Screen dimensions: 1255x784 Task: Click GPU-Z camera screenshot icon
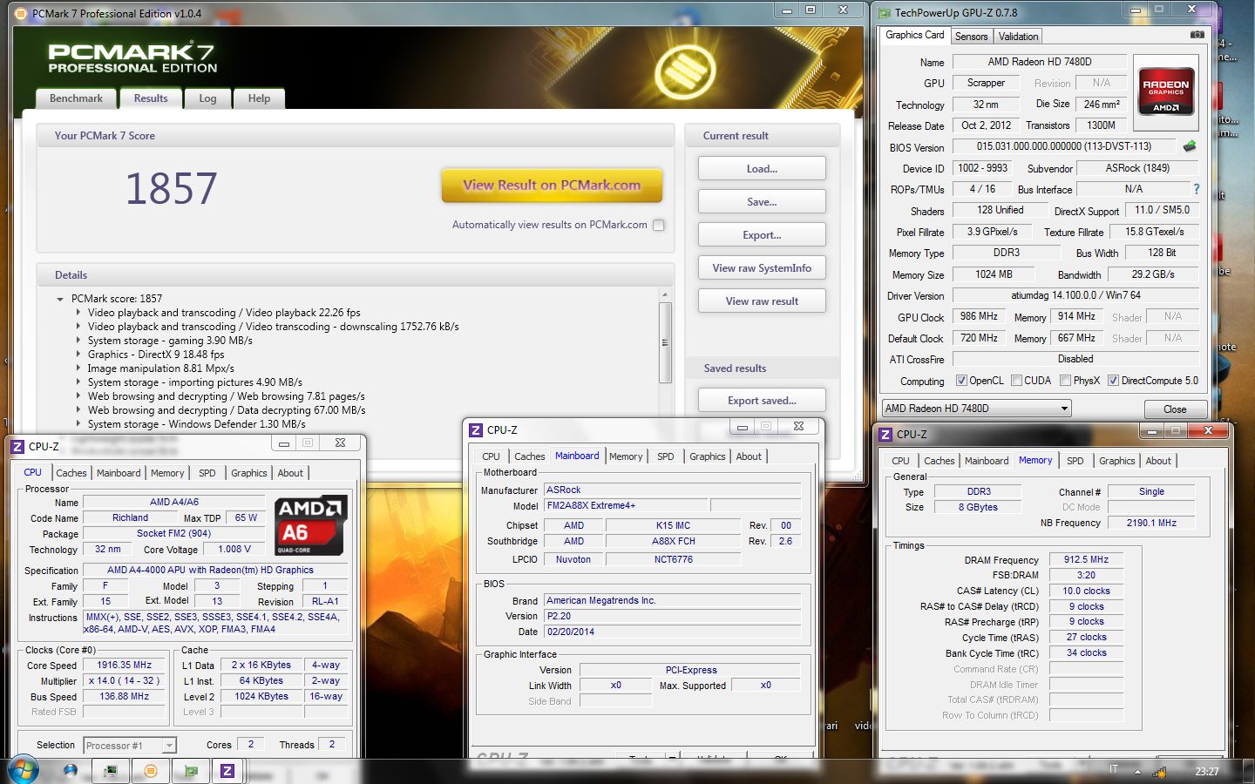click(x=1197, y=35)
